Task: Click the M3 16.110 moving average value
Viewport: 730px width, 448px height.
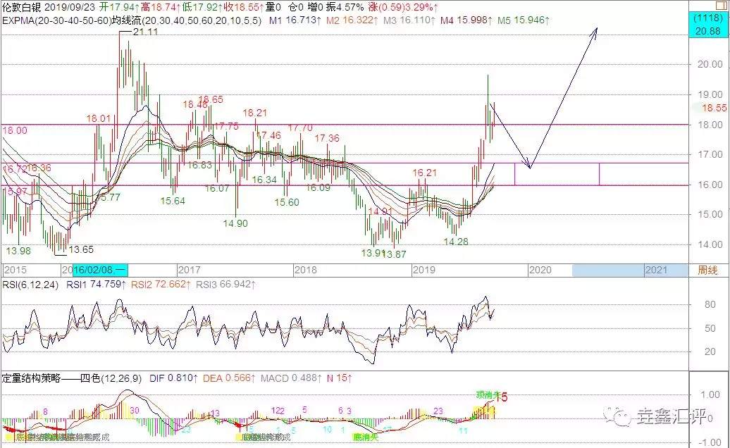Action: 409,20
